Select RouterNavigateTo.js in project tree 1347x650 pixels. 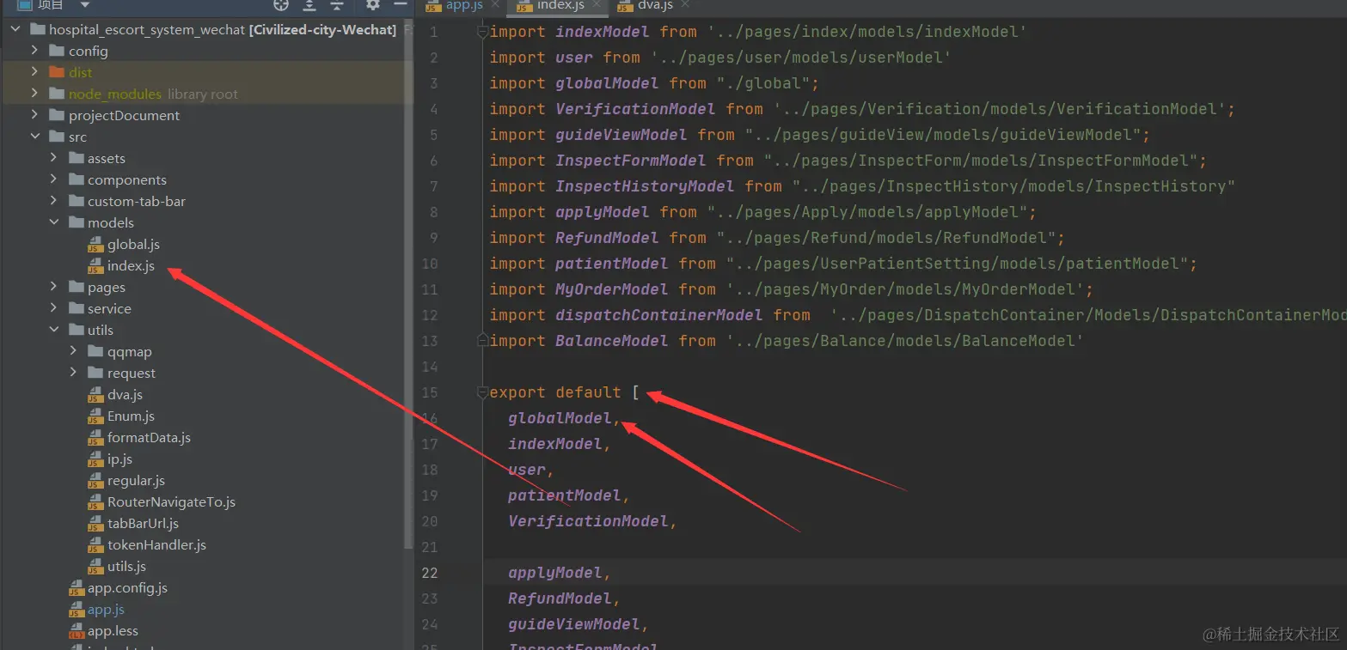(171, 502)
